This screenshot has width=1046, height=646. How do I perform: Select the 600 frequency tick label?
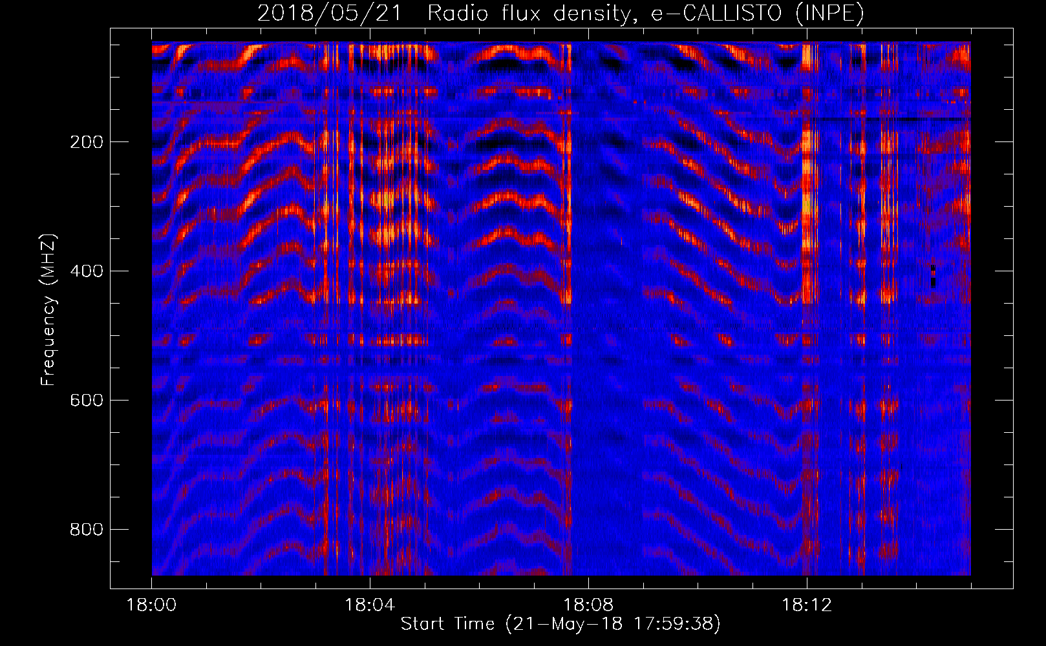87,401
